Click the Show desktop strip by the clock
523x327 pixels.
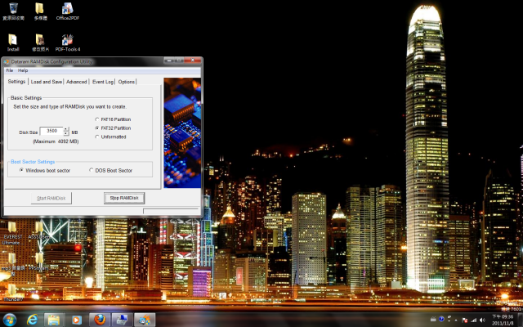point(521,320)
